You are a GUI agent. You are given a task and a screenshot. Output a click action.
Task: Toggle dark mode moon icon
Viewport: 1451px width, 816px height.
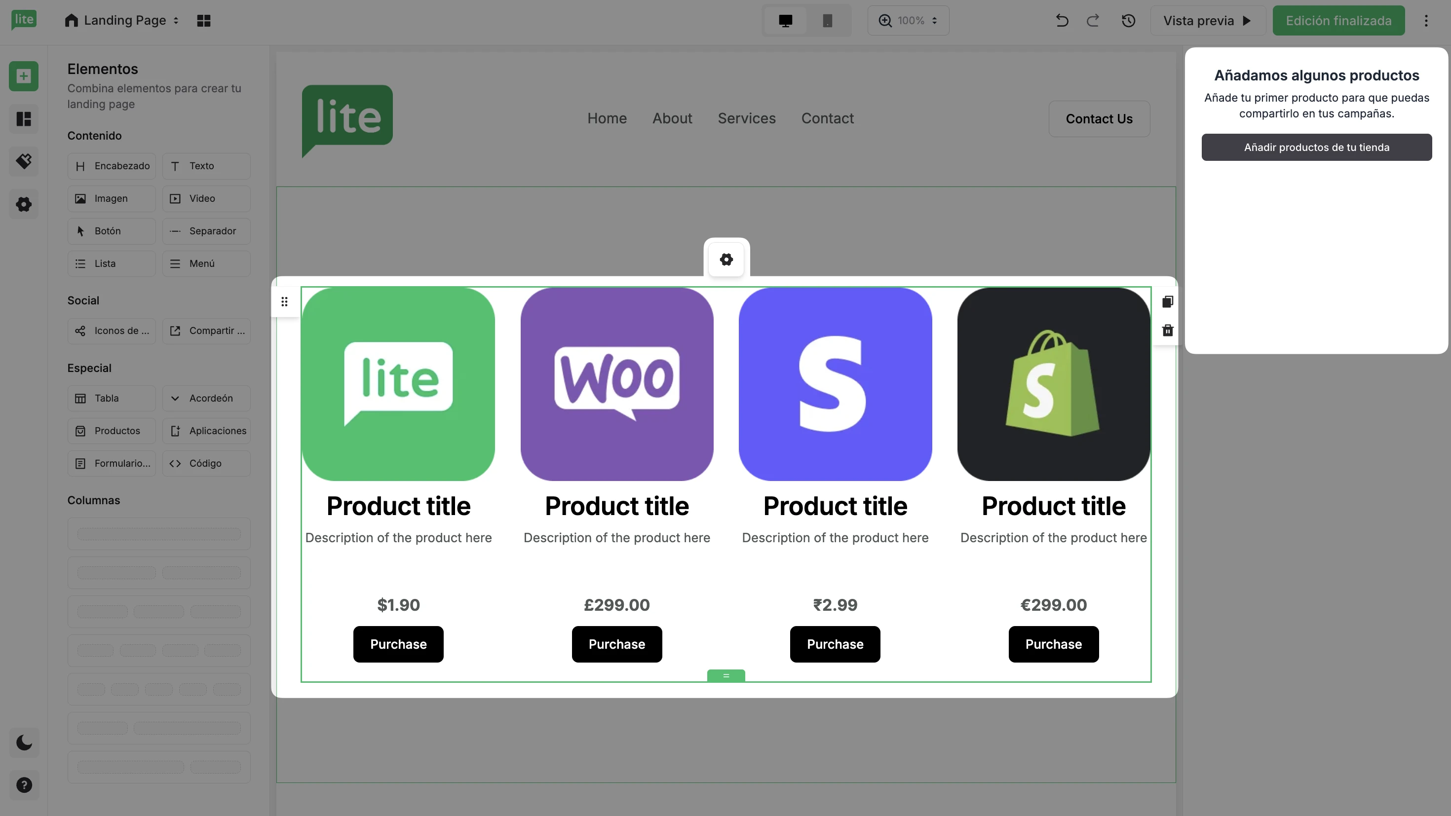pyautogui.click(x=24, y=743)
